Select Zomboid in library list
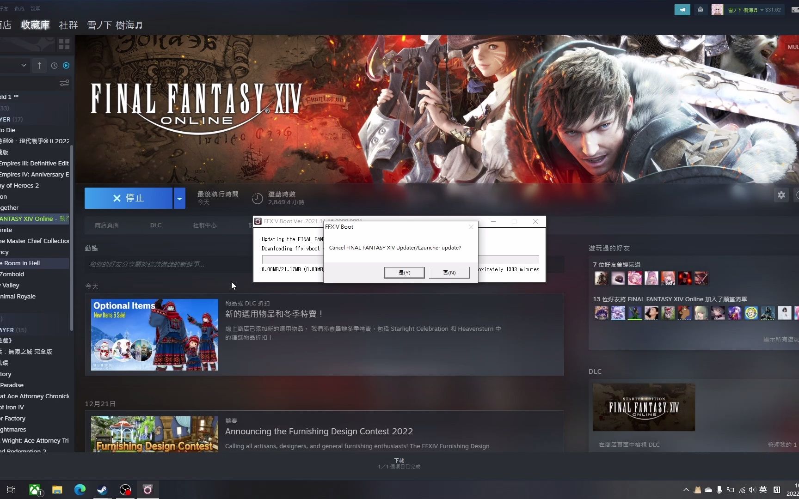799x499 pixels. point(34,274)
